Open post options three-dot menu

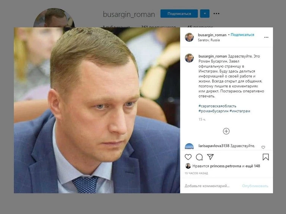(x=266, y=37)
